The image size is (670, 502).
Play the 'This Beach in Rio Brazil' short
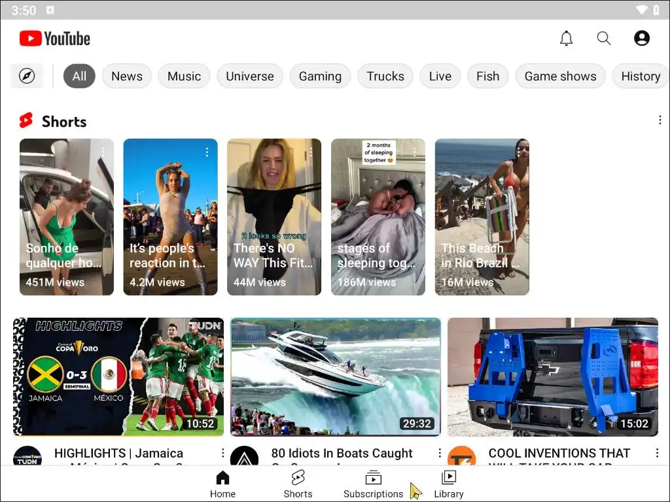tap(482, 217)
